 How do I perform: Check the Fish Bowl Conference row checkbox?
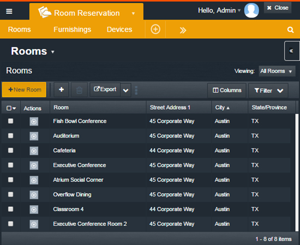point(10,121)
